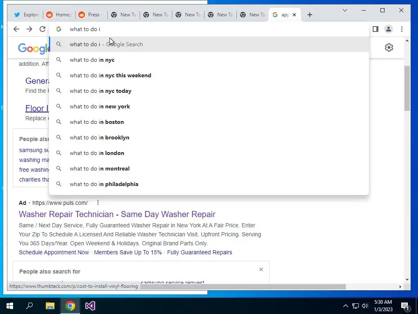Image resolution: width=418 pixels, height=314 pixels.
Task: Switch to the last New Tab tab
Action: coord(252,15)
